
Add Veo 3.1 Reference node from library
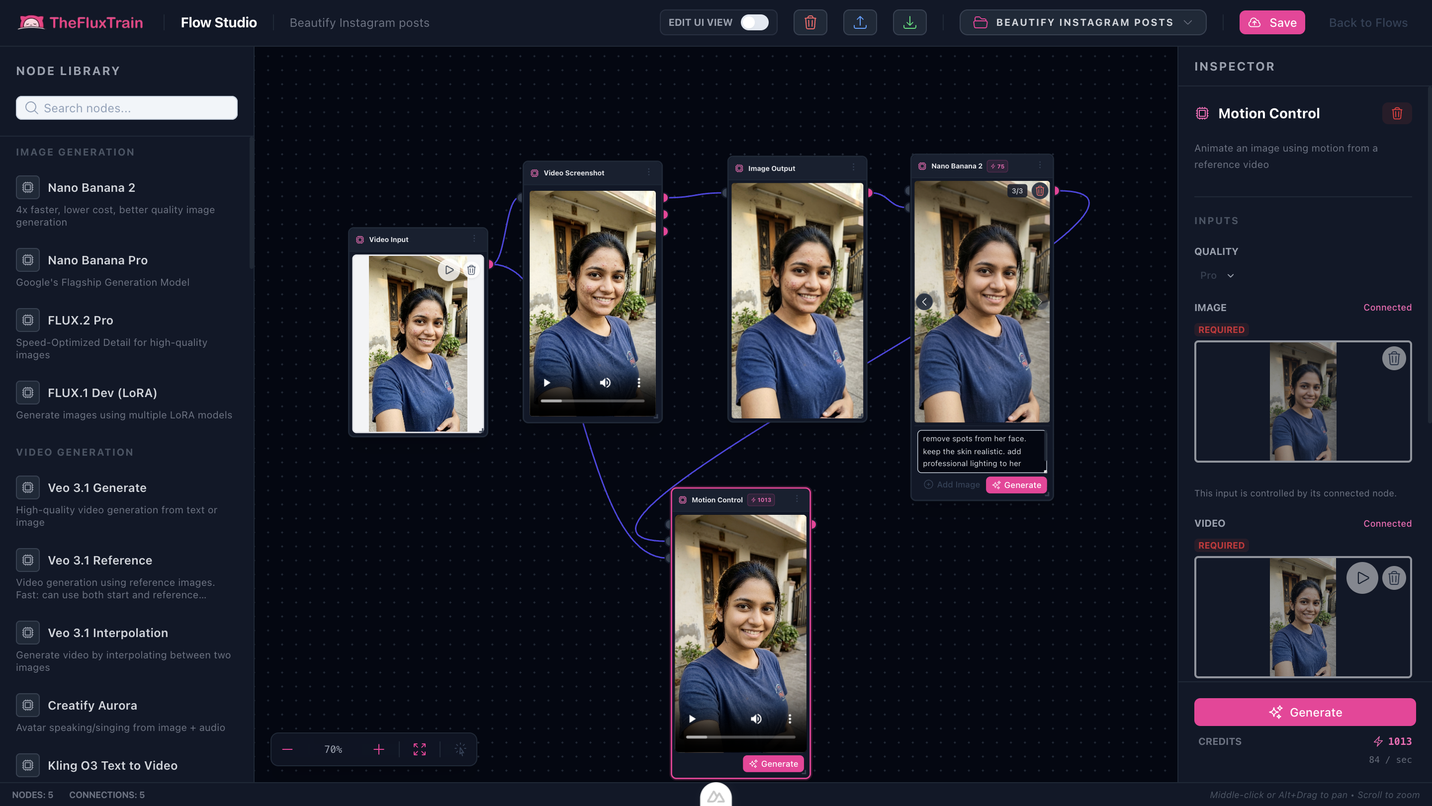pyautogui.click(x=127, y=574)
